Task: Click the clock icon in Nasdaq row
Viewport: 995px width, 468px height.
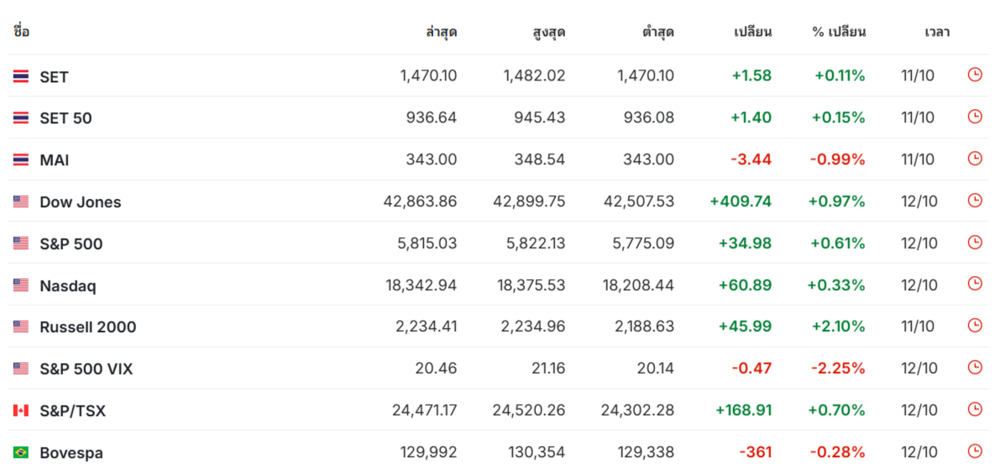Action: click(974, 284)
